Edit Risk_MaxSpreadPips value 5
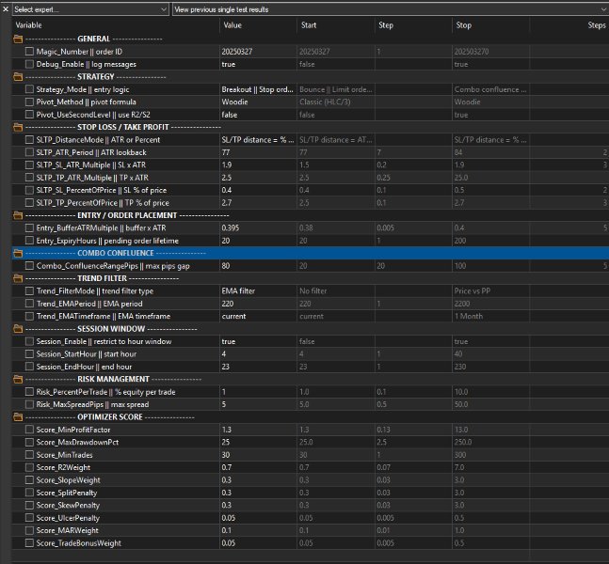 (258, 404)
